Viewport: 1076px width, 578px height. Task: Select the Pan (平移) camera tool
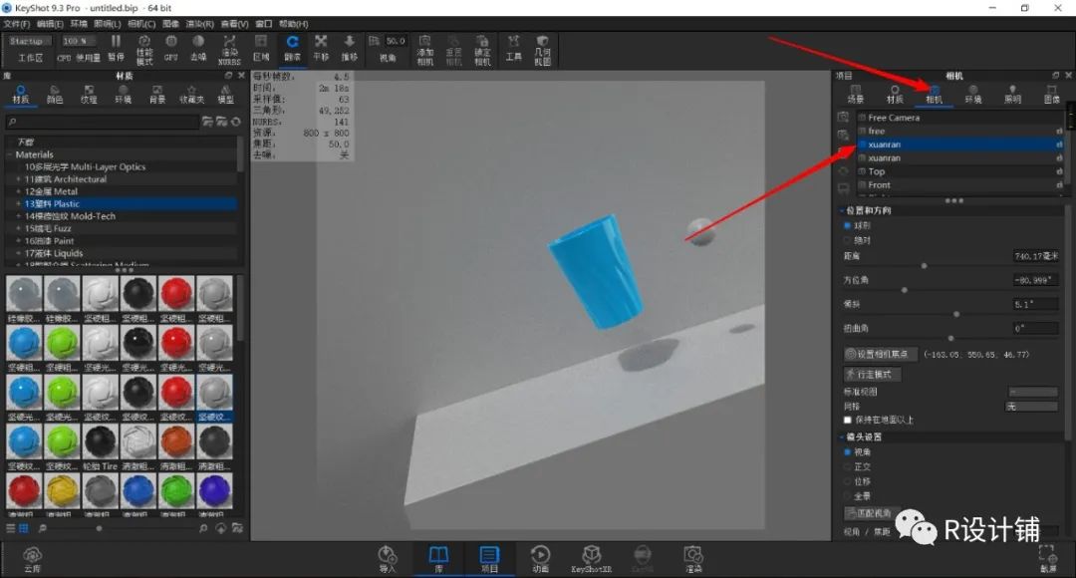[x=321, y=49]
